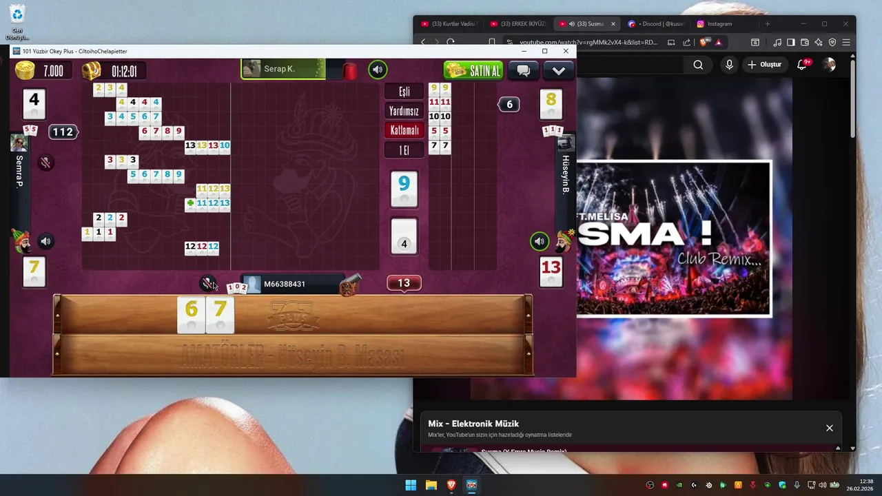Open the Leo AI sparkle icon
Screen dimensions: 882x496
819,42
